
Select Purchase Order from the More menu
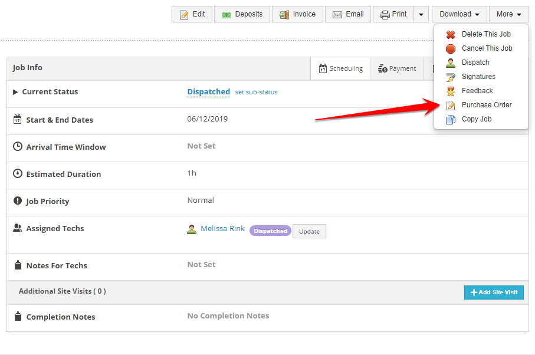(x=486, y=105)
